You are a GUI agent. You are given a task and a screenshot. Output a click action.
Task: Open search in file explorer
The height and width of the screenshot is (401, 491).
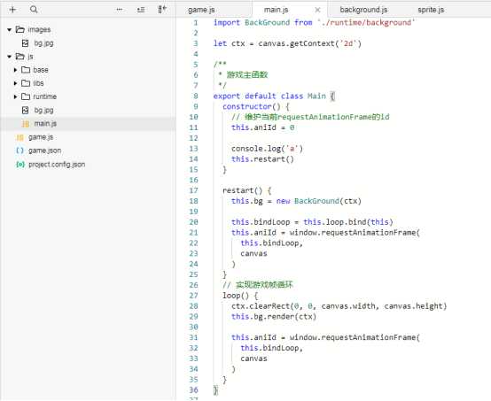click(x=34, y=10)
